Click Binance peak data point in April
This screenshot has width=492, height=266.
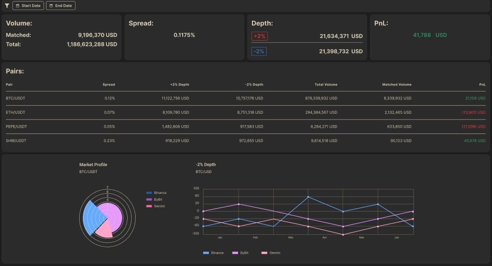click(308, 197)
